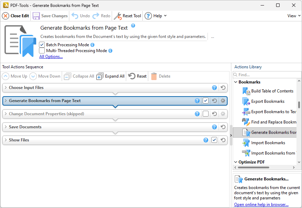Click the Actions Library horizontal scrollbar
The height and width of the screenshot is (208, 302).
coord(253,167)
